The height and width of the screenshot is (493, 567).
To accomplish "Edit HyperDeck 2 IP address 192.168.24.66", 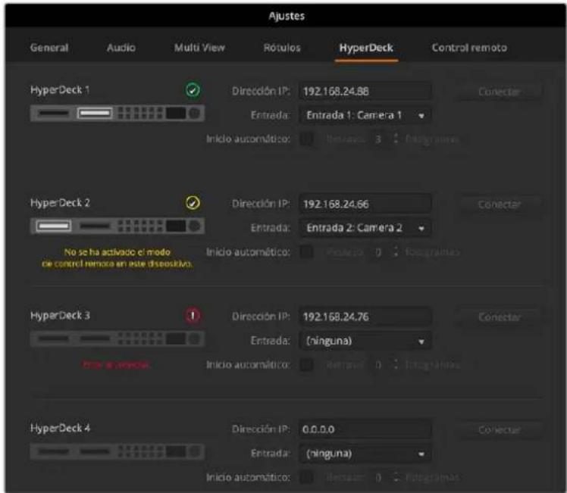I will 365,204.
